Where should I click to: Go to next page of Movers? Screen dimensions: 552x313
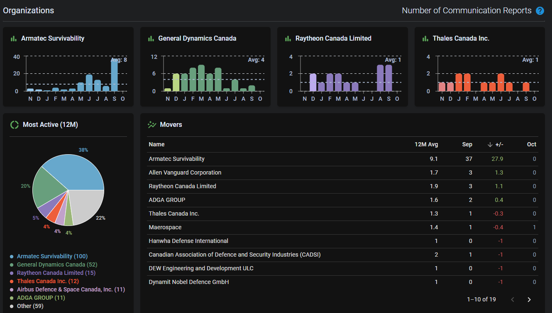tap(529, 299)
